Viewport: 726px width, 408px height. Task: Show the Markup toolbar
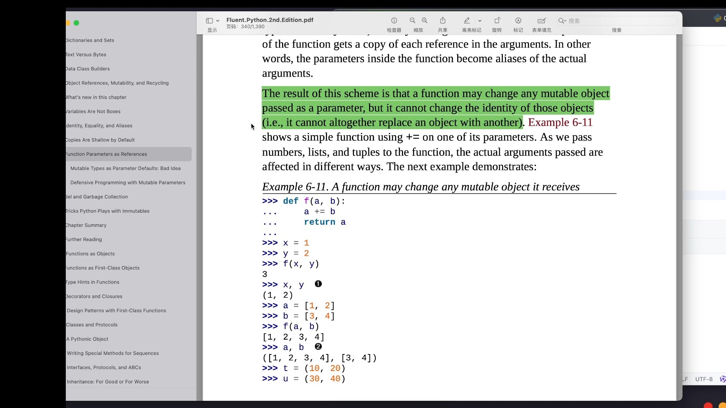point(518,20)
